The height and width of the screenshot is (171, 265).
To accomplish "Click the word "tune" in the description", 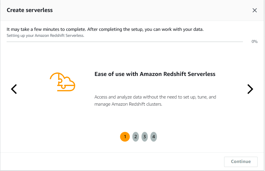I will (202, 97).
